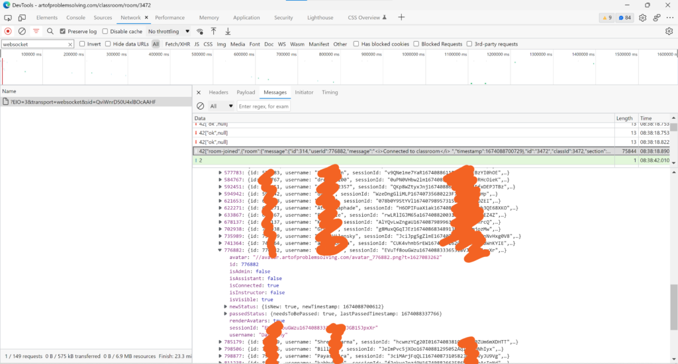
Task: Click the record network log button
Action: pos(8,31)
